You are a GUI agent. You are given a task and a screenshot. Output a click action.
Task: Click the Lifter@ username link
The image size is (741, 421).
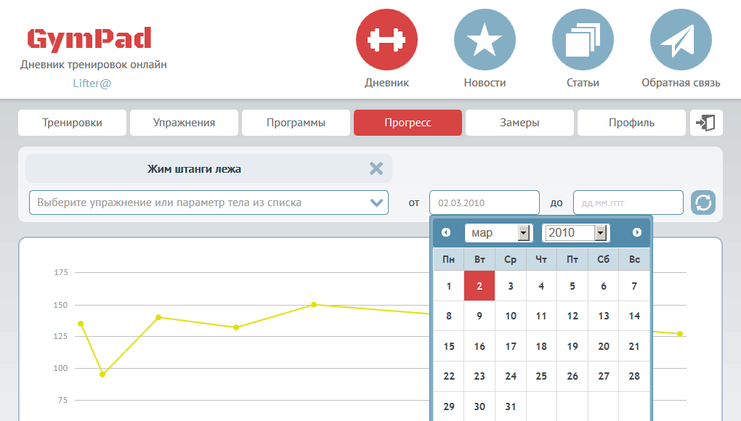point(92,83)
